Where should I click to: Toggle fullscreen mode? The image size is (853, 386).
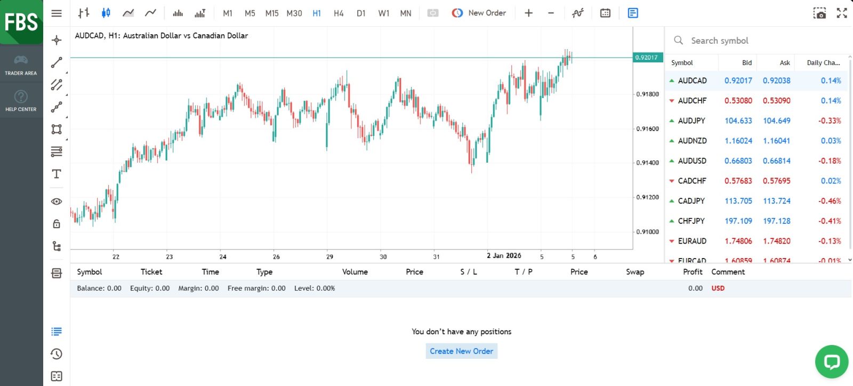[842, 13]
